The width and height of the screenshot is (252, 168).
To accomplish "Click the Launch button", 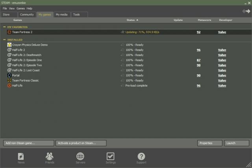I will [x=237, y=143].
